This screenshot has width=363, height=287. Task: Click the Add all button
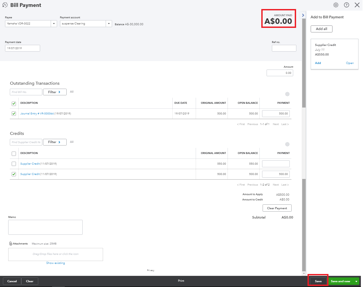click(x=321, y=29)
